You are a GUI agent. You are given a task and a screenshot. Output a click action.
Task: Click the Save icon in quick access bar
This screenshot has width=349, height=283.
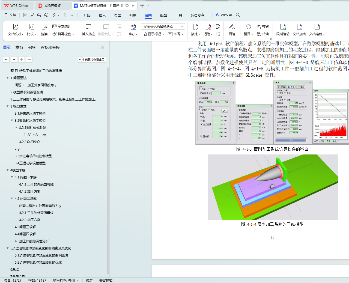pyautogui.click(x=25, y=15)
